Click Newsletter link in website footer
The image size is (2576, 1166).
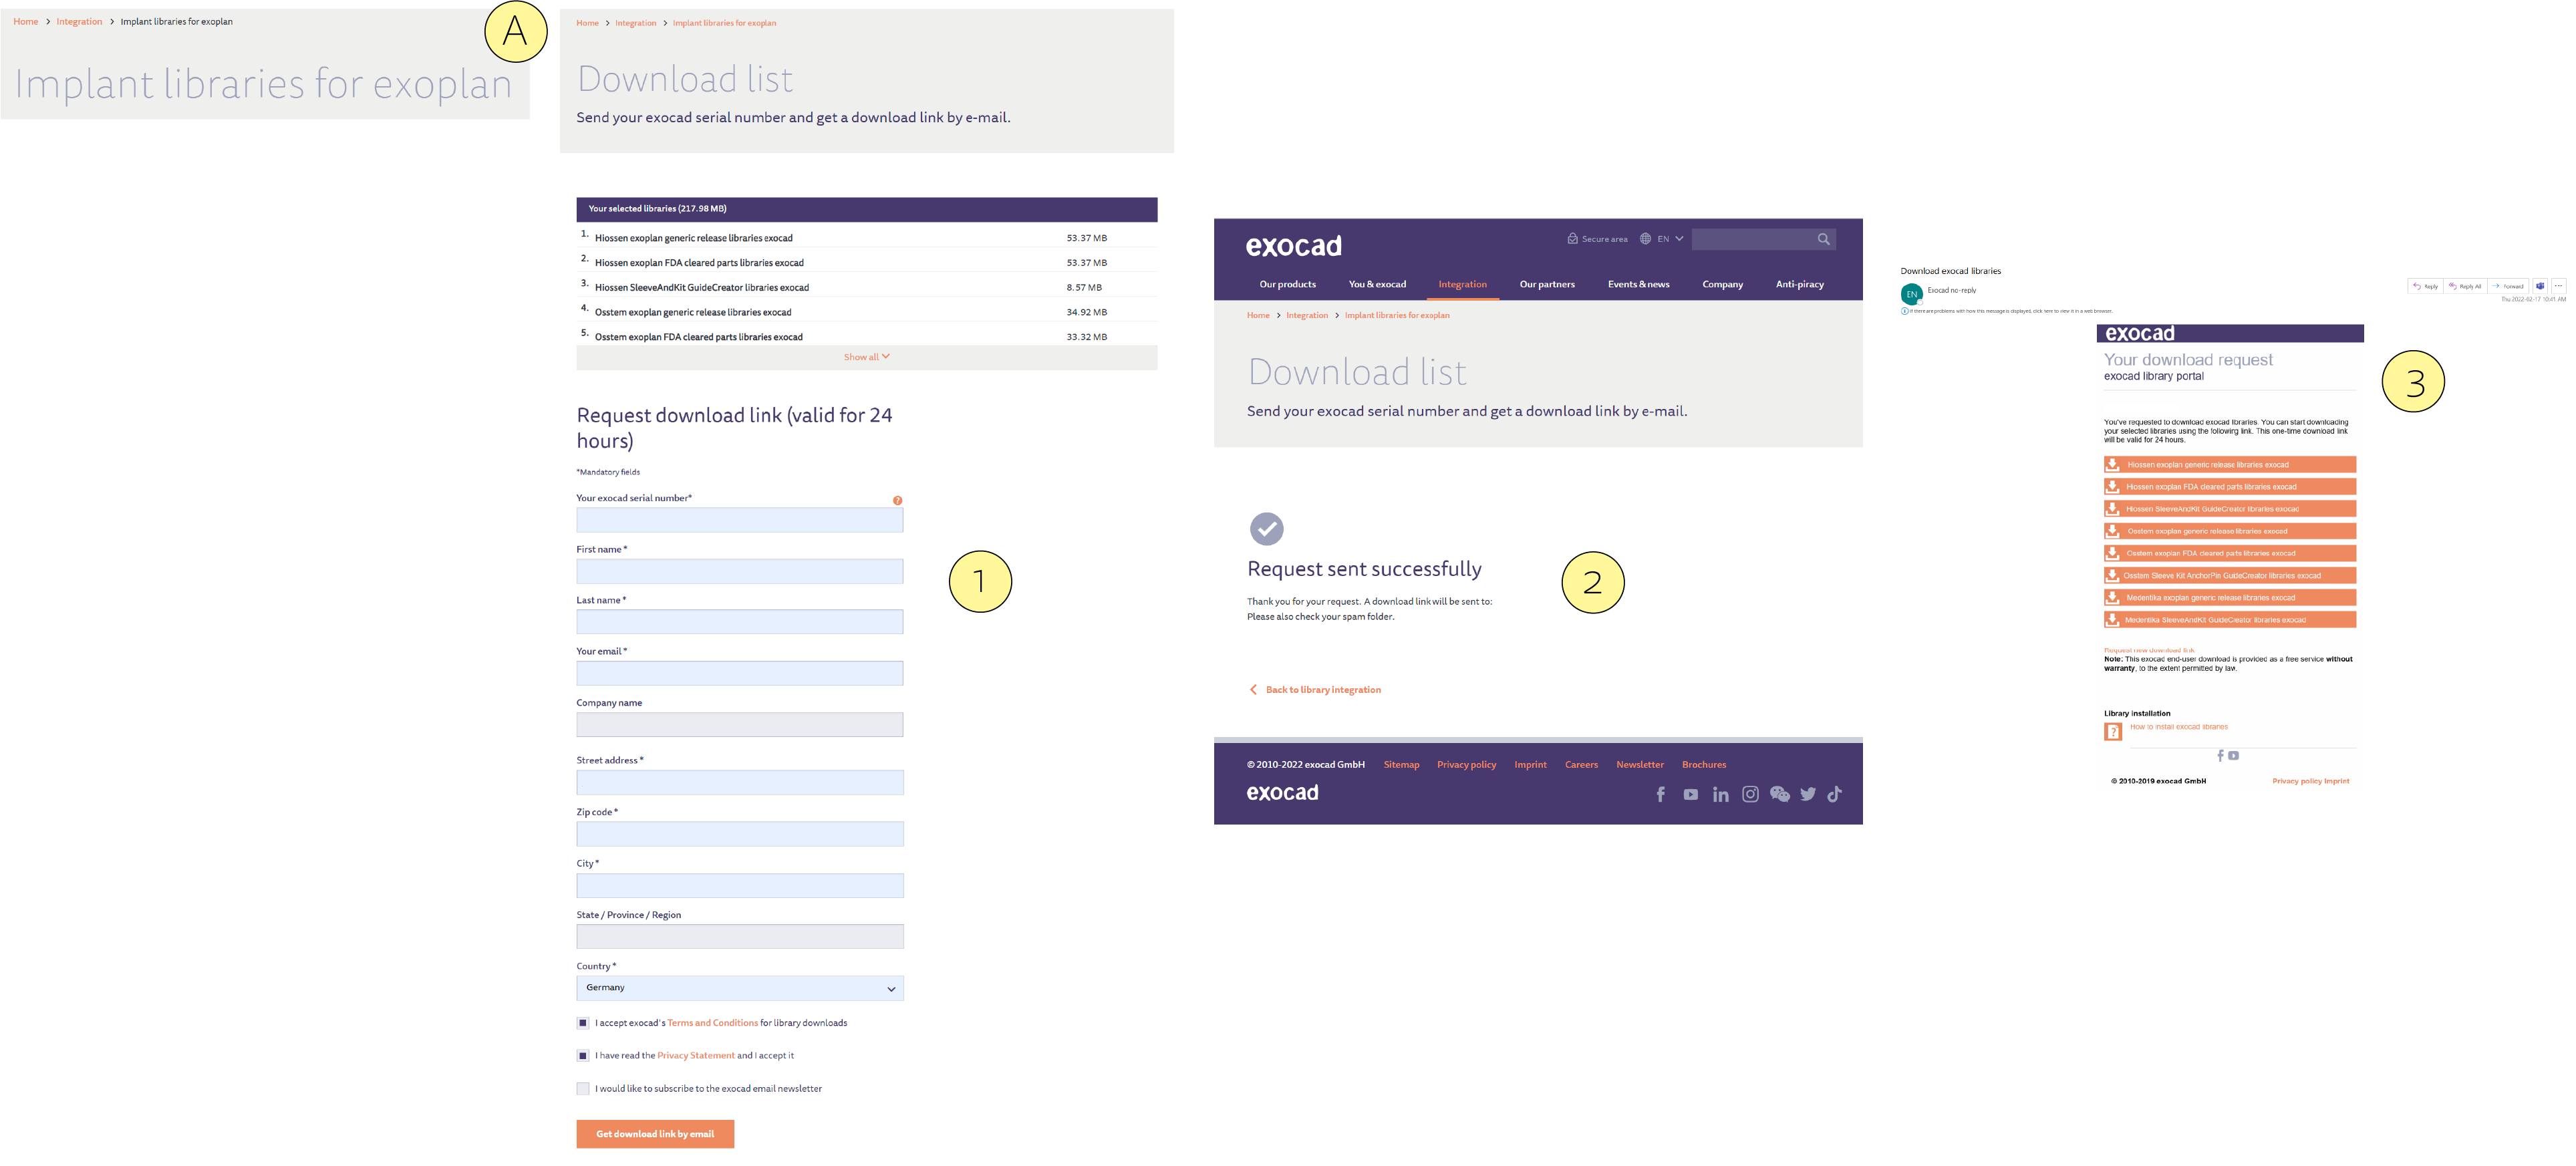click(1639, 765)
